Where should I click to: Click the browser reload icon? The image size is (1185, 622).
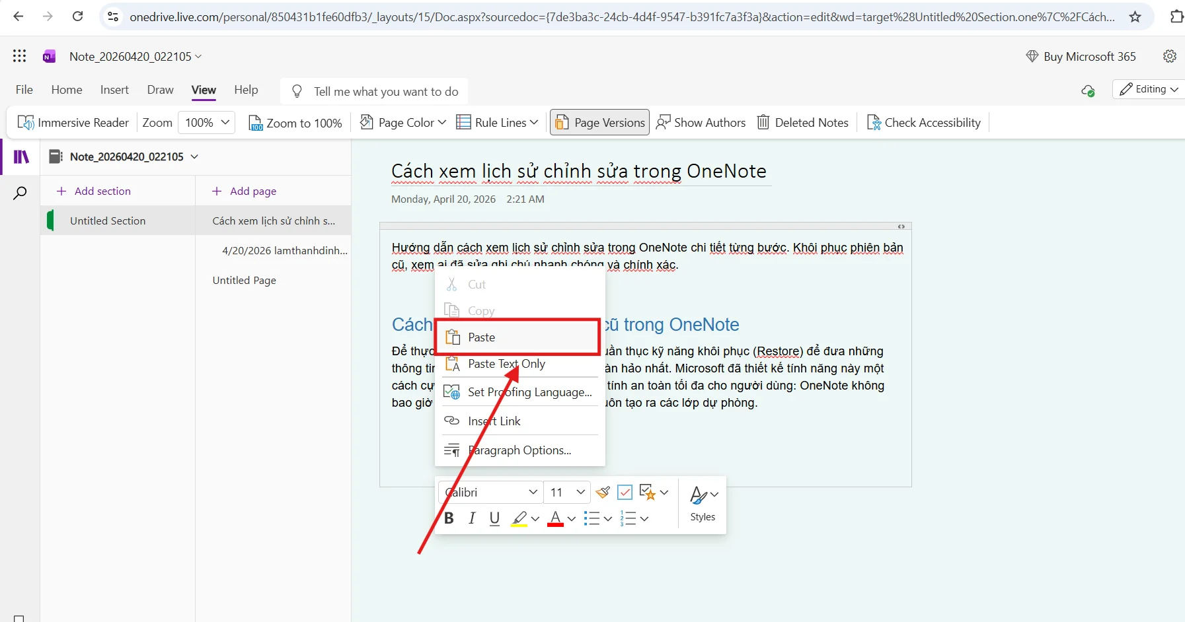[x=78, y=17]
